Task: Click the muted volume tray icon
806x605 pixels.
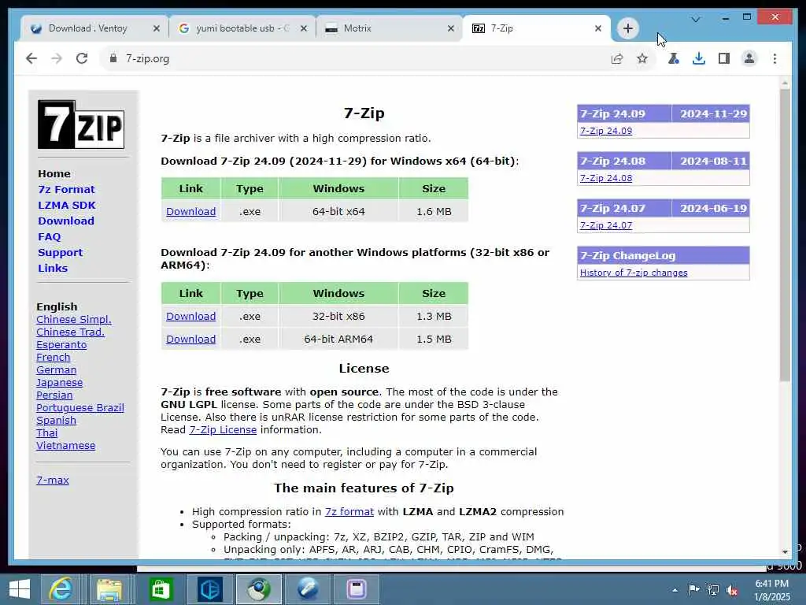Action: tap(732, 590)
